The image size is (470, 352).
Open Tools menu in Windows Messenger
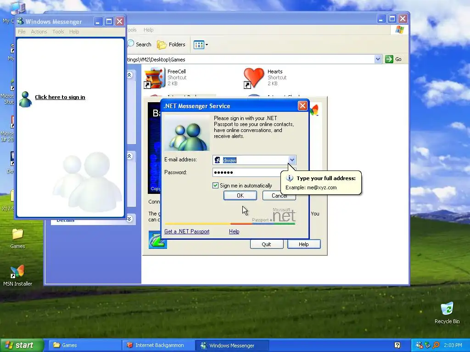[58, 32]
